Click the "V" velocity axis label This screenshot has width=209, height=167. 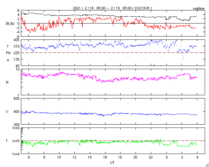[7, 112]
